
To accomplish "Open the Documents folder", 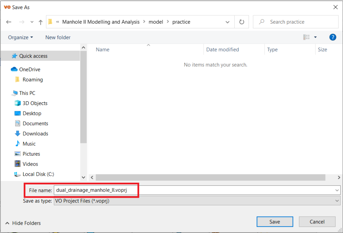I will 35,124.
